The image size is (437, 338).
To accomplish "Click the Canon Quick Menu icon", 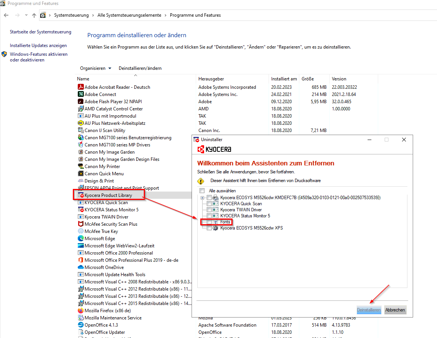I will (x=80, y=174).
